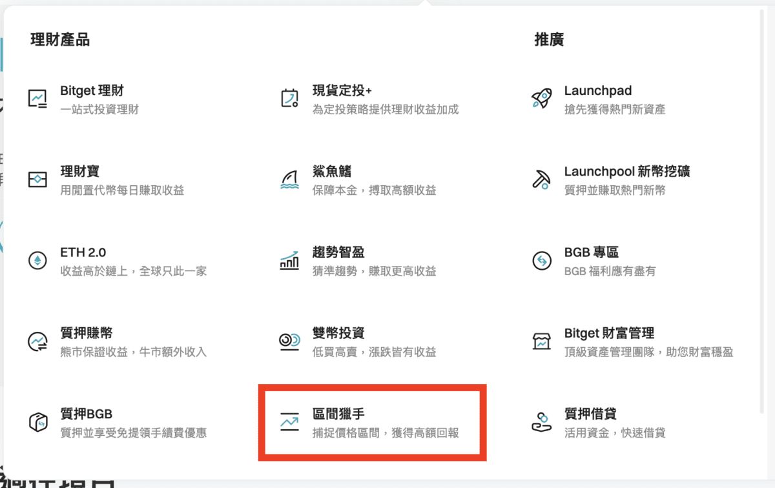
Task: Click the Bitget 財富管理 store icon
Action: (541, 341)
